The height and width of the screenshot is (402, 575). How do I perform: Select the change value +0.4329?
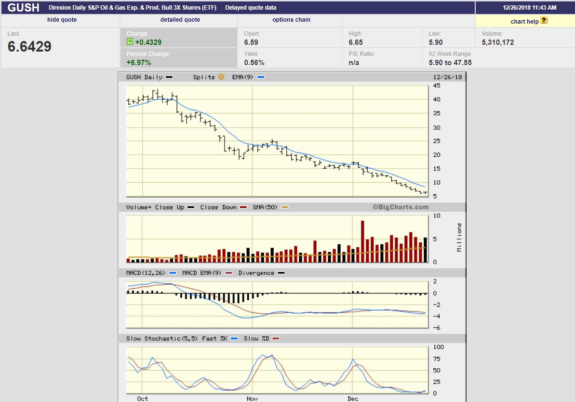(148, 42)
